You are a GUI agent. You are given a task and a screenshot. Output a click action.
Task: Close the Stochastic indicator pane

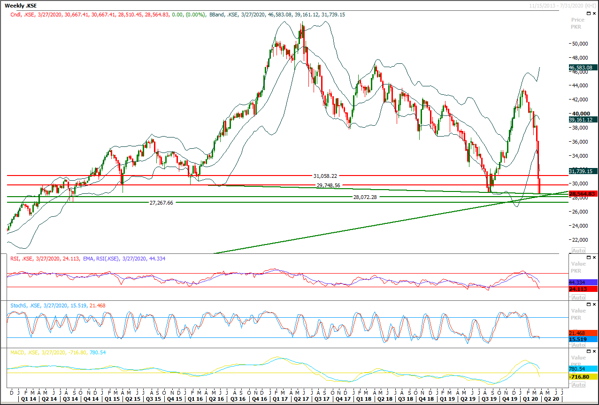(x=594, y=305)
